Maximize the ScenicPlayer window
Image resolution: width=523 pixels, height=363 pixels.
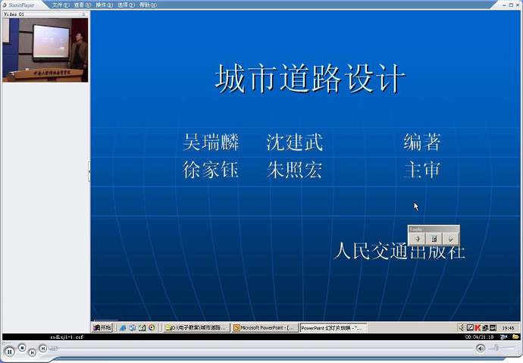(x=511, y=5)
